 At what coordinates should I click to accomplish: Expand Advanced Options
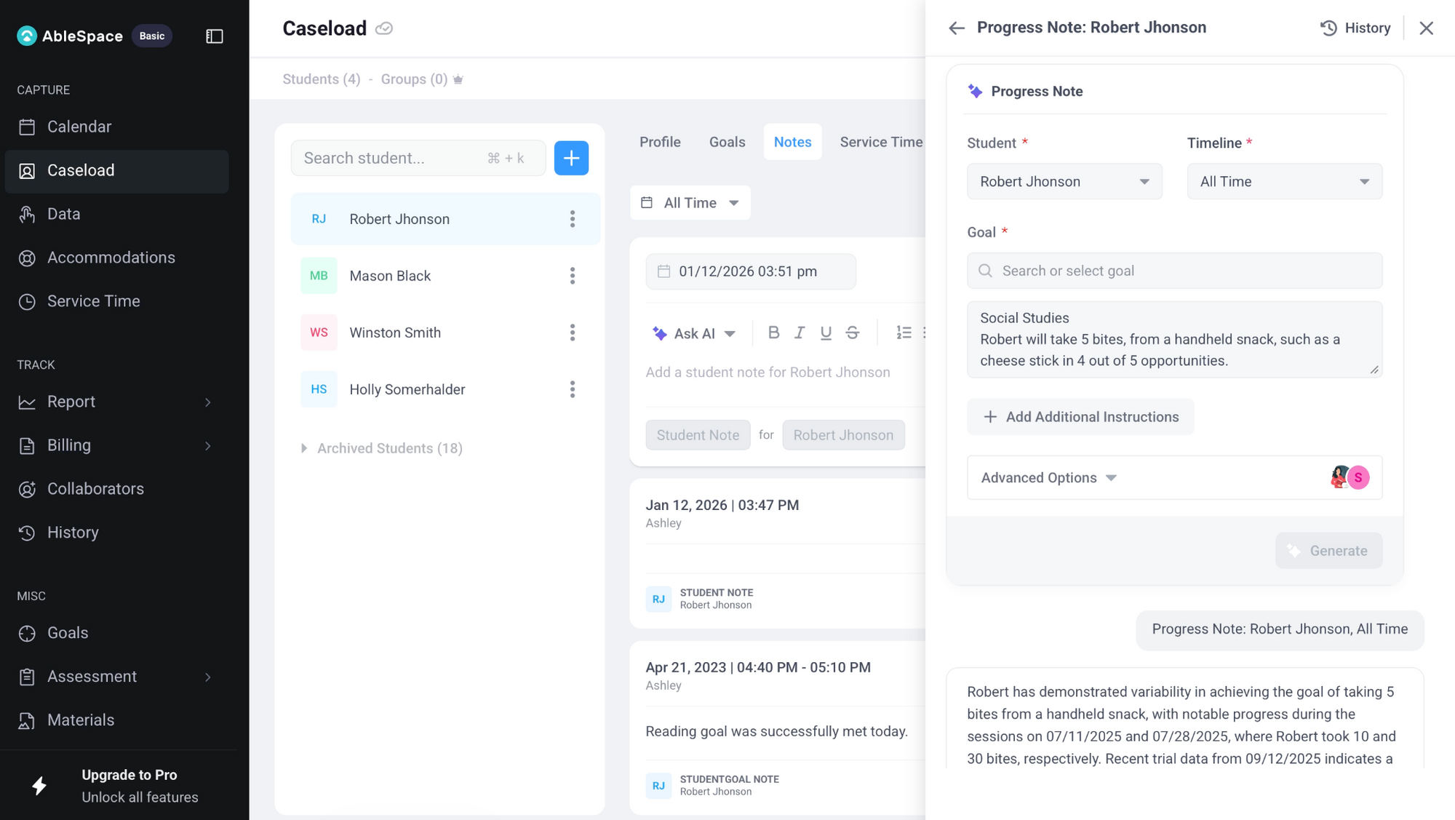1048,477
